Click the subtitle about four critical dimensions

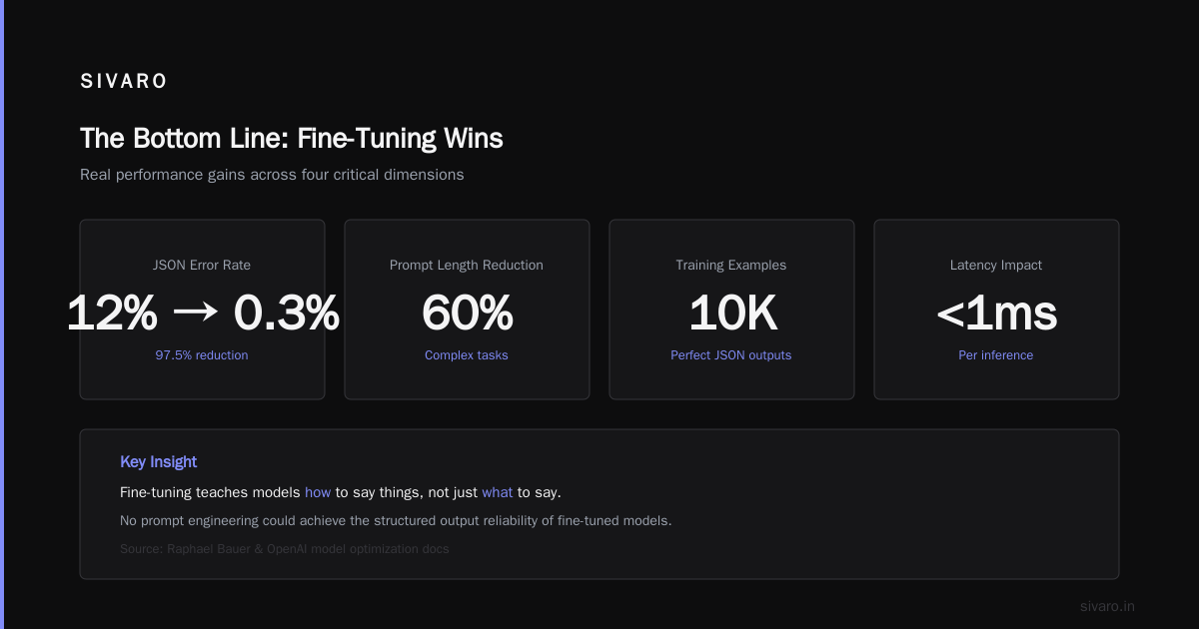(x=272, y=174)
